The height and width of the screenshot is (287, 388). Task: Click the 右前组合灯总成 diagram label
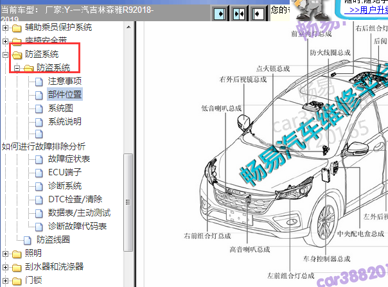(207, 236)
